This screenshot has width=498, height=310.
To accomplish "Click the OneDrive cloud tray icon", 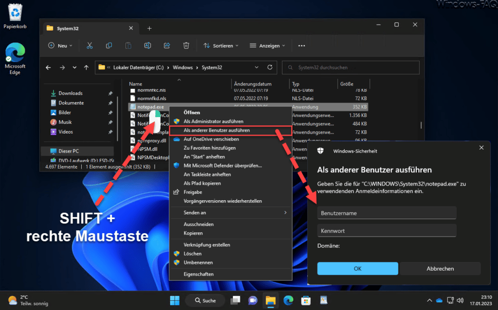I will point(439,300).
